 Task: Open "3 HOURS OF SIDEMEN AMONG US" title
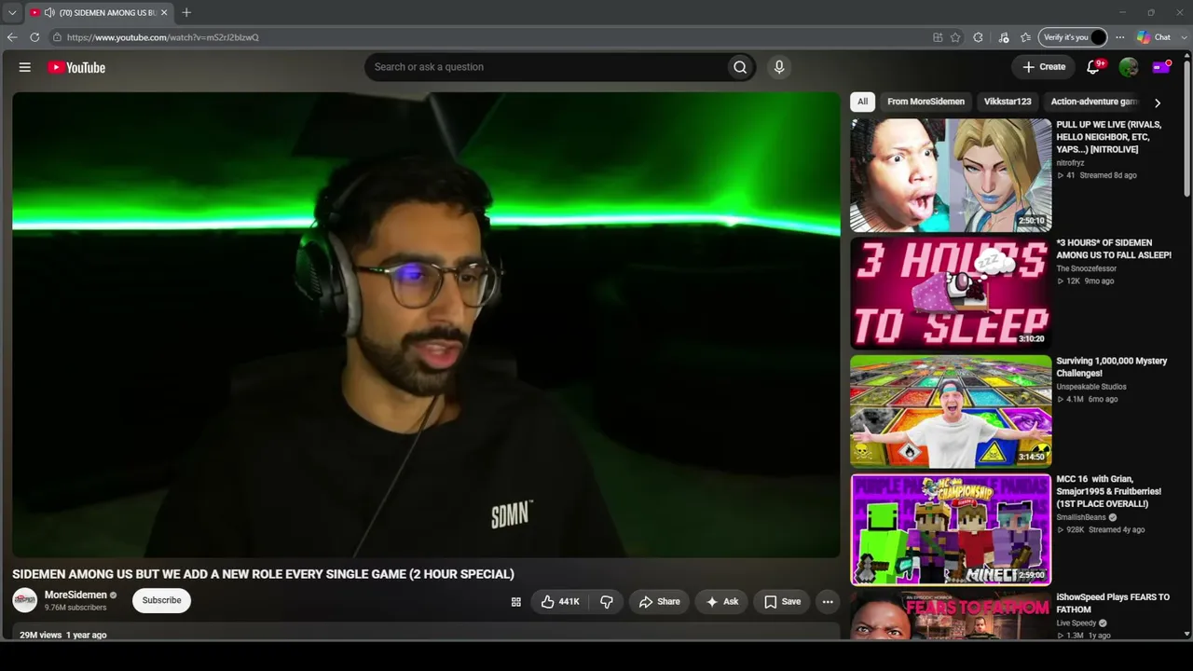(1114, 249)
